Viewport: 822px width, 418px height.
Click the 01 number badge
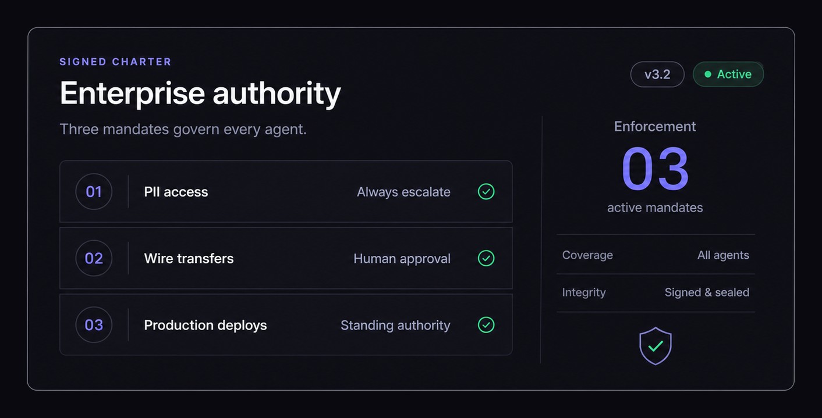(94, 191)
